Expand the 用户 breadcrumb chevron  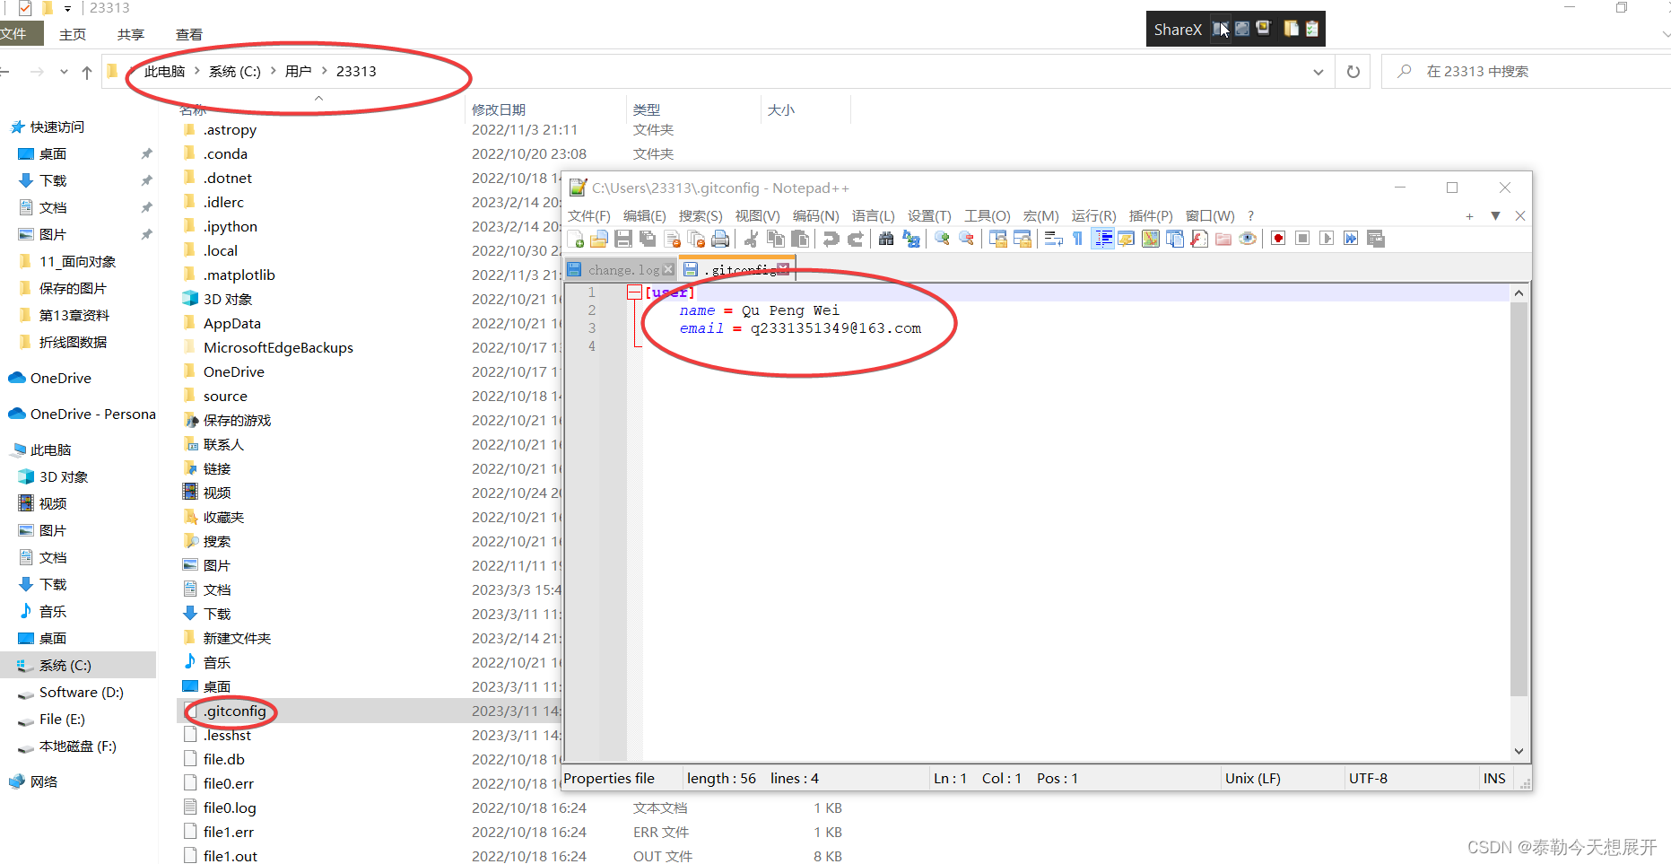click(x=324, y=71)
